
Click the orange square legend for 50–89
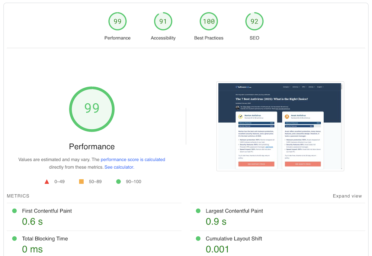coord(81,181)
